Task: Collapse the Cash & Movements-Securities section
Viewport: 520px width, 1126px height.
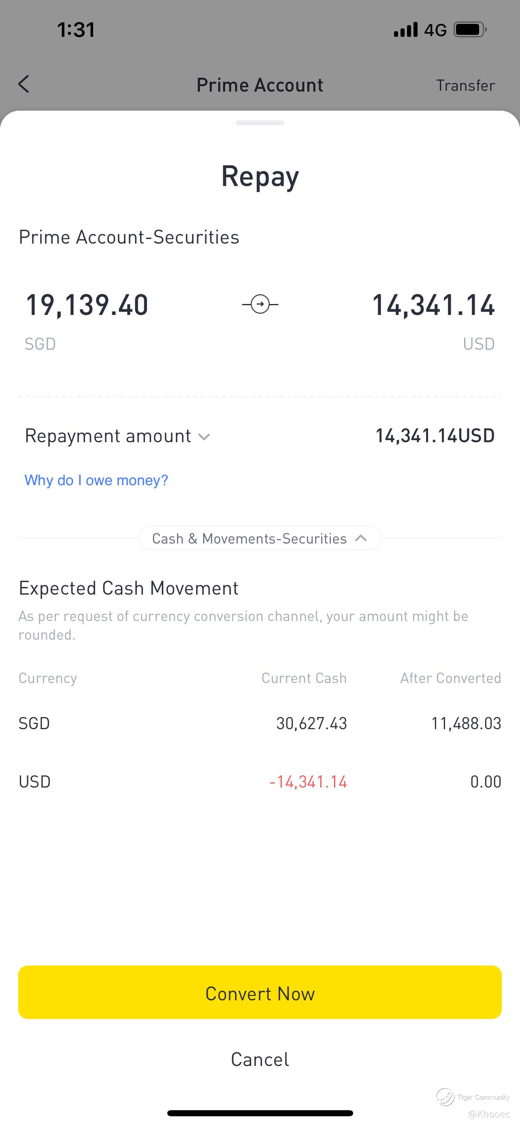Action: point(260,538)
